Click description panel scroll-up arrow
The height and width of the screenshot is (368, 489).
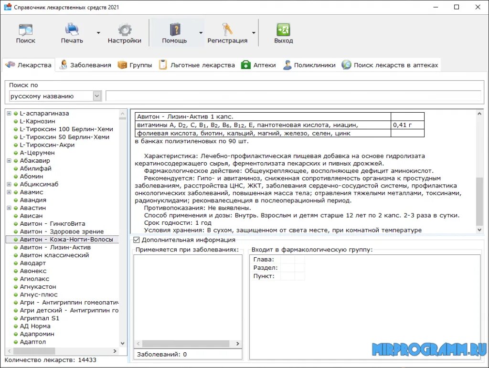tap(479, 114)
